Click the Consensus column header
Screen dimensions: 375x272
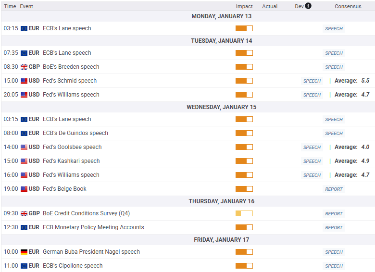(x=348, y=6)
